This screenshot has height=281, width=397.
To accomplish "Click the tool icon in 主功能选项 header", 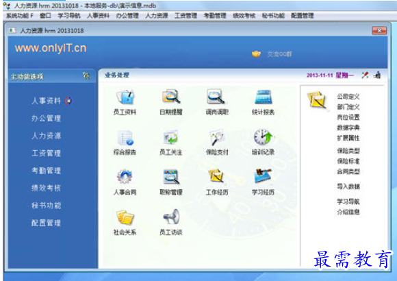I will pyautogui.click(x=86, y=75).
